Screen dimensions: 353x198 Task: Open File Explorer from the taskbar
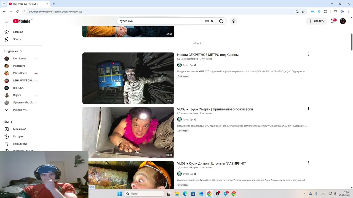[177, 194]
